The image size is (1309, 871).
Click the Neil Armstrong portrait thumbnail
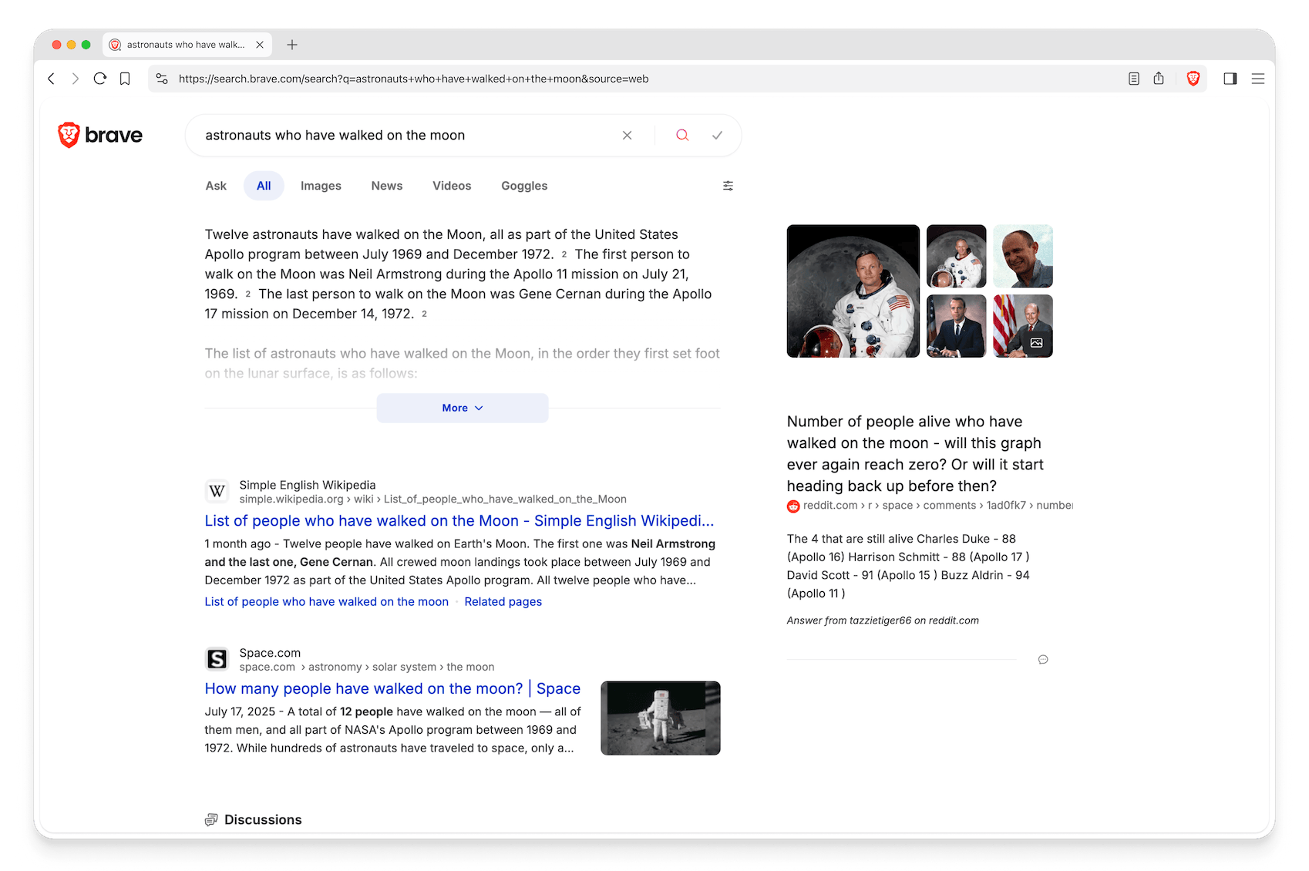[852, 291]
